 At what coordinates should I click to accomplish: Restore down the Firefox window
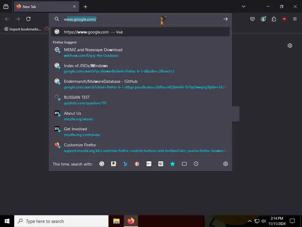[x=281, y=7]
